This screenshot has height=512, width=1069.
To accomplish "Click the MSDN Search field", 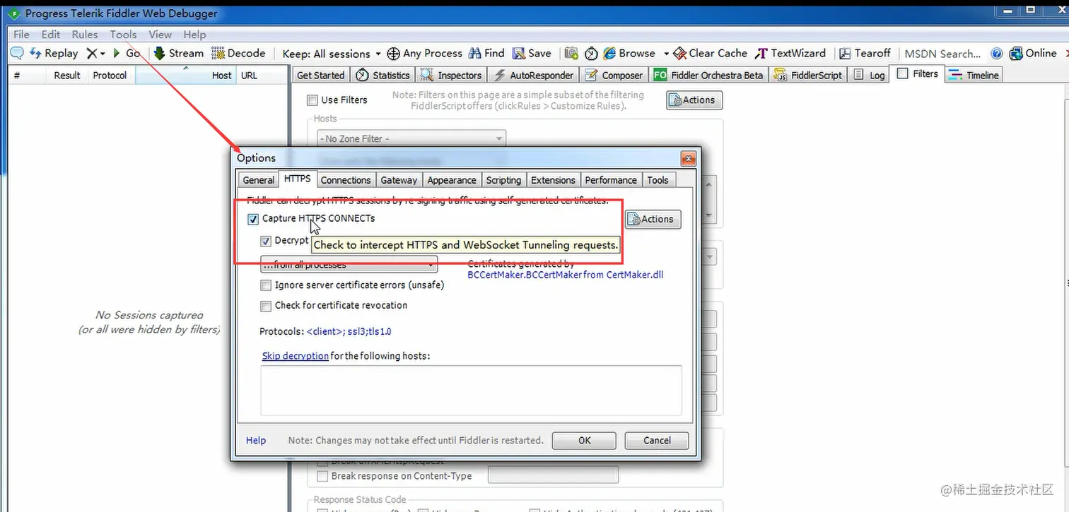I will click(x=942, y=54).
